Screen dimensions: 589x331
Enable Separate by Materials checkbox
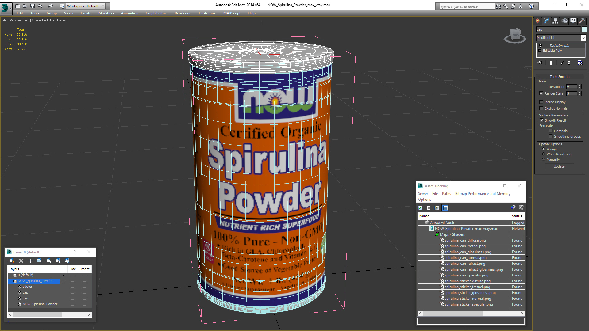[551, 131]
